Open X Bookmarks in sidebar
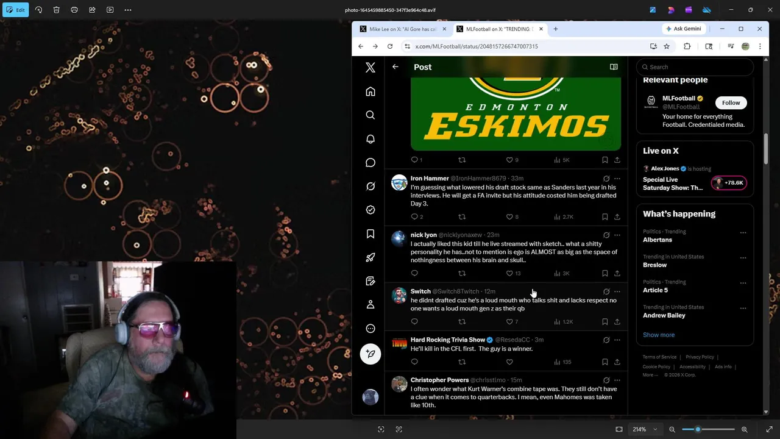Viewport: 780px width, 439px height. click(370, 234)
